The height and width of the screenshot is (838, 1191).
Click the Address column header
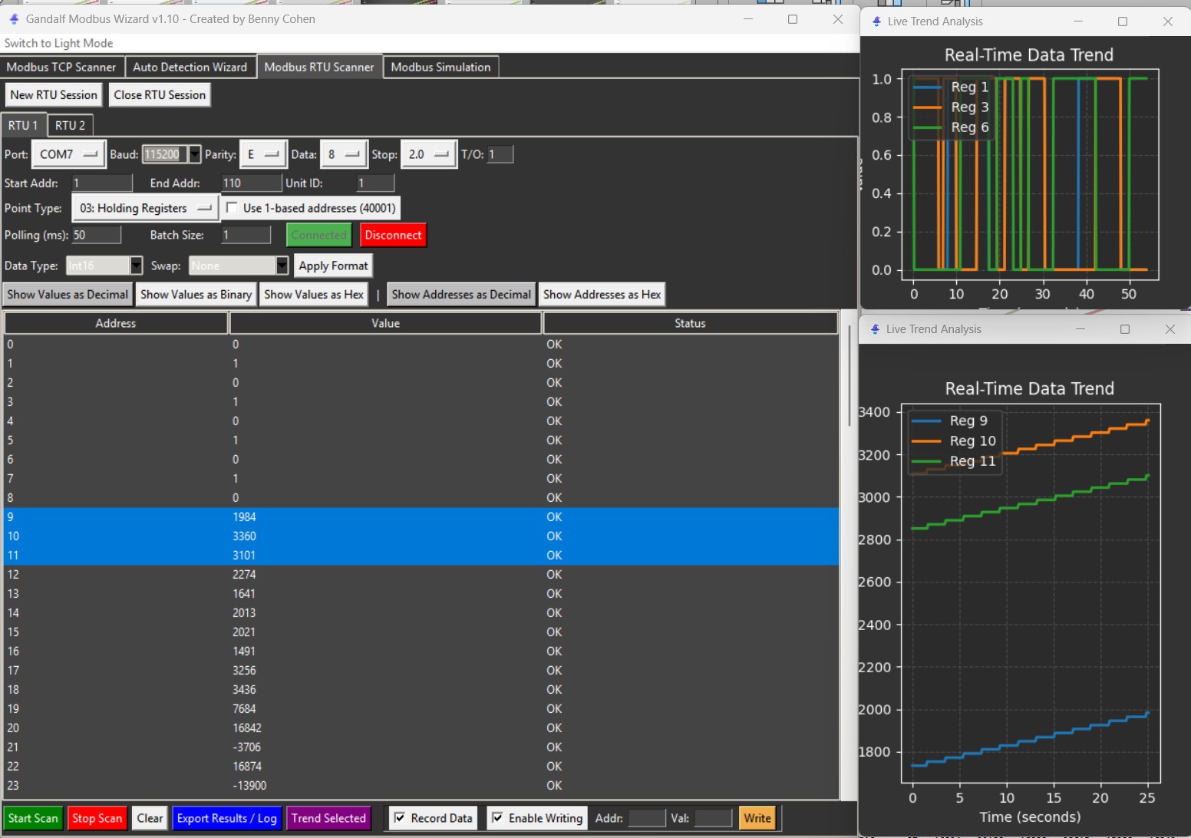click(116, 323)
